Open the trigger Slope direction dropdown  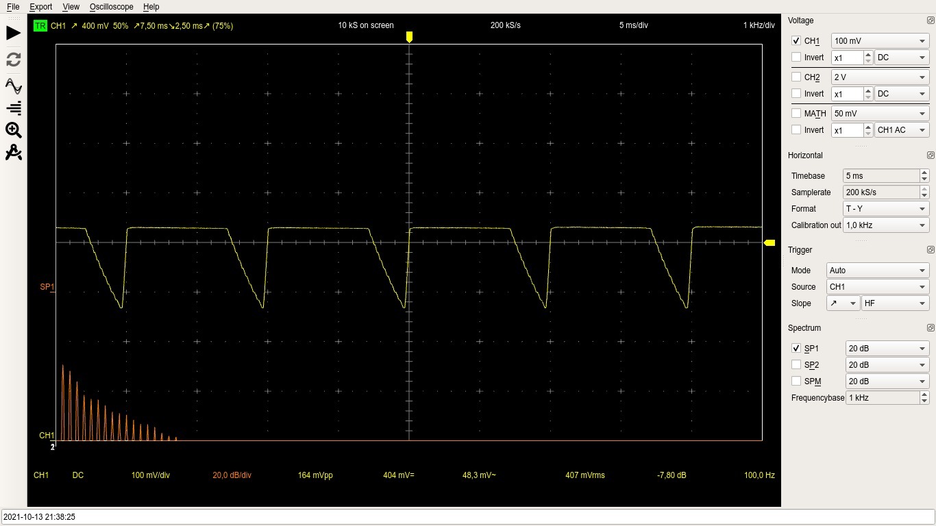(843, 303)
